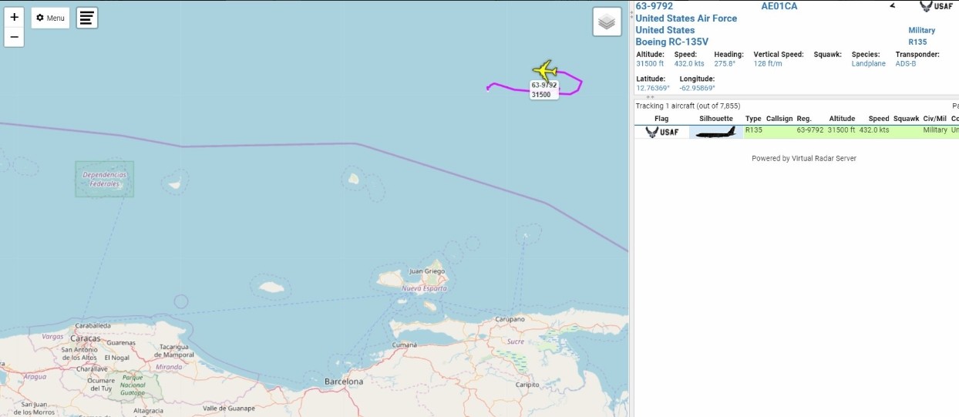Zoom out with the minus button

coord(14,37)
